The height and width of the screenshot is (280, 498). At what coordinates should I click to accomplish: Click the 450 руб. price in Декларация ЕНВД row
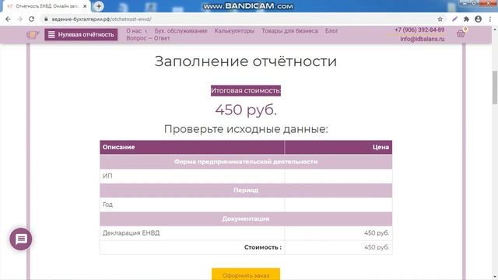377,233
